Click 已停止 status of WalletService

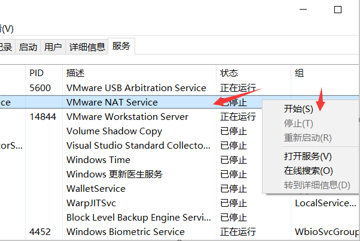point(233,189)
